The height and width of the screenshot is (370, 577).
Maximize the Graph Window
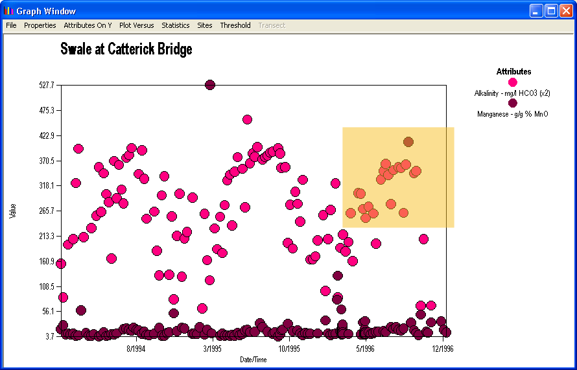(551, 10)
